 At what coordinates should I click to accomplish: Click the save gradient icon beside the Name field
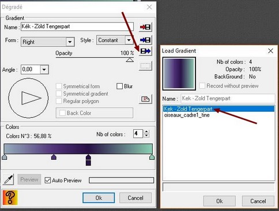[x=145, y=27]
